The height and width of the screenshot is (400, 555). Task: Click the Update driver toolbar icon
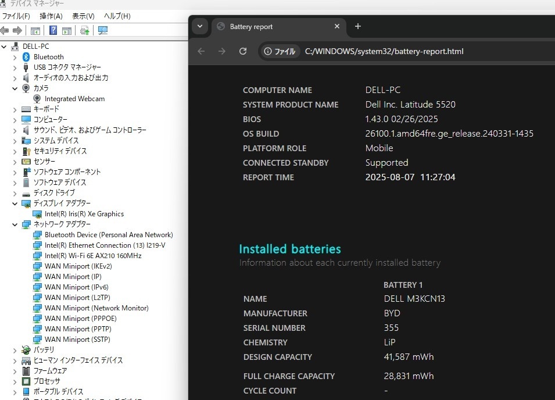tap(85, 31)
